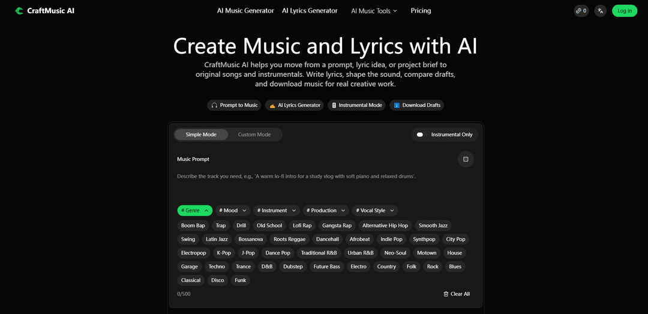This screenshot has height=314, width=648.
Task: Expand the Instrument tag dropdown
Action: pyautogui.click(x=277, y=210)
